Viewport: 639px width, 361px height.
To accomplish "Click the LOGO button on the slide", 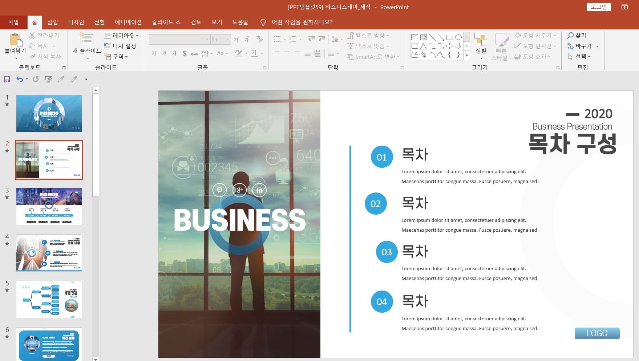I will coord(597,333).
